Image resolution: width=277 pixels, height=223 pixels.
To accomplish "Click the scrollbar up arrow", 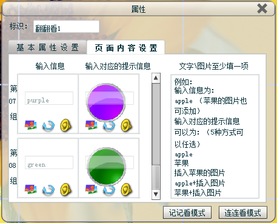I will 156,78.
